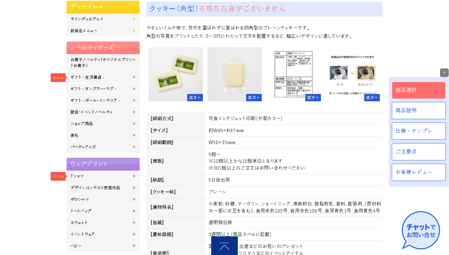Click the red arrow next to ショップ用品
Viewport: 449px width, 255px height.
134,124
